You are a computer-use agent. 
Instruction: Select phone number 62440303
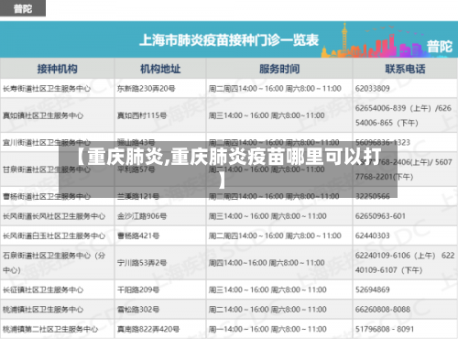(x=373, y=235)
